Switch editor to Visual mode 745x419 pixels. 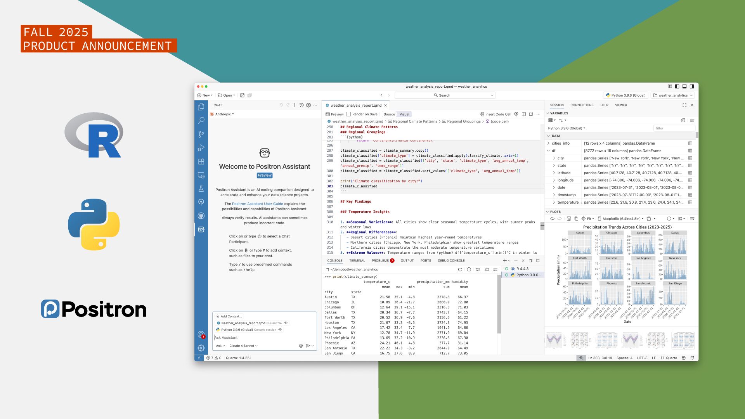point(404,114)
